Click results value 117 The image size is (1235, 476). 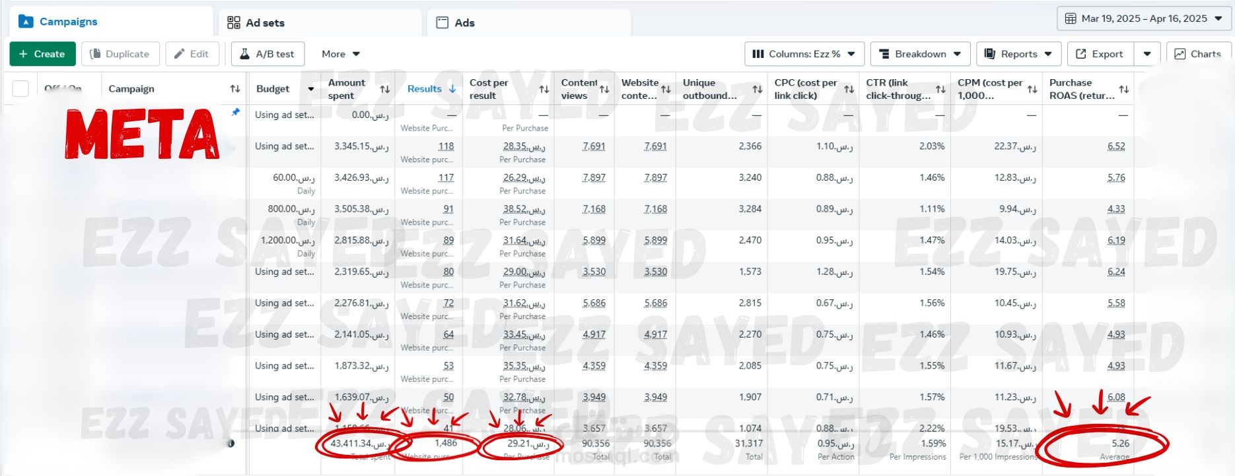click(x=446, y=178)
